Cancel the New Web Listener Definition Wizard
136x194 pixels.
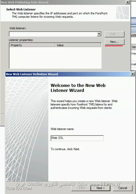123,188
